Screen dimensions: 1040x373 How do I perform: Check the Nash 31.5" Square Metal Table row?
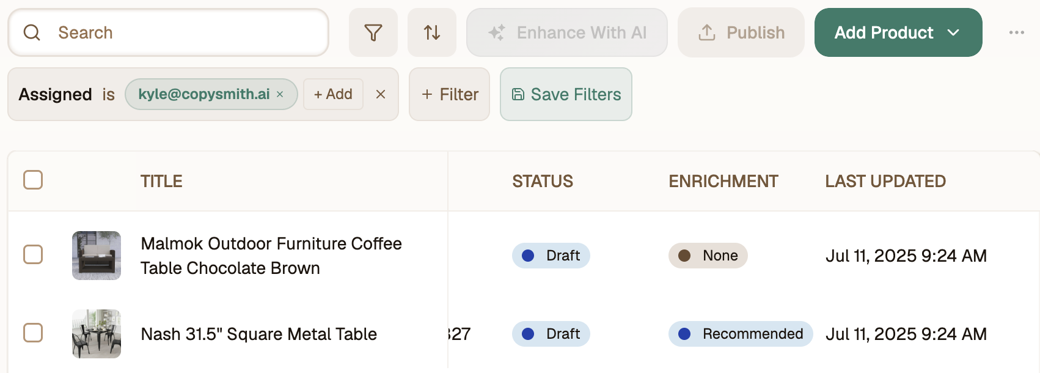click(x=33, y=333)
